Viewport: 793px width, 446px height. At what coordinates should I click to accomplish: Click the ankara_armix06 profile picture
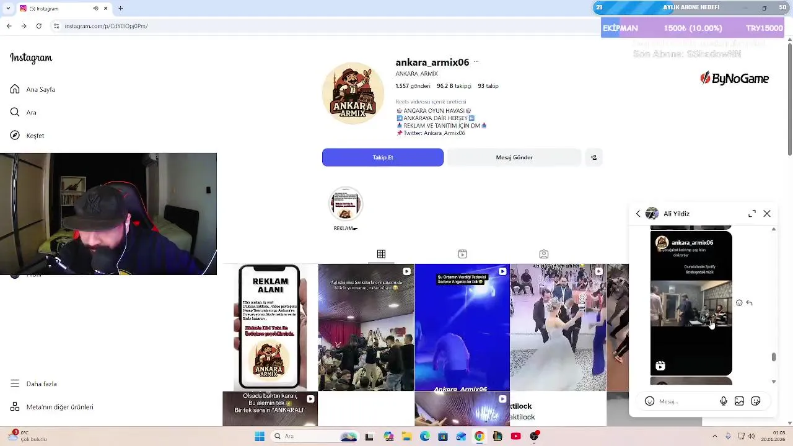[x=353, y=94]
